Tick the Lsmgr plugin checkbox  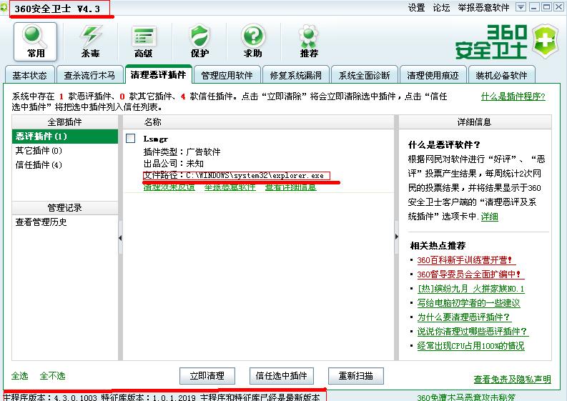click(131, 138)
